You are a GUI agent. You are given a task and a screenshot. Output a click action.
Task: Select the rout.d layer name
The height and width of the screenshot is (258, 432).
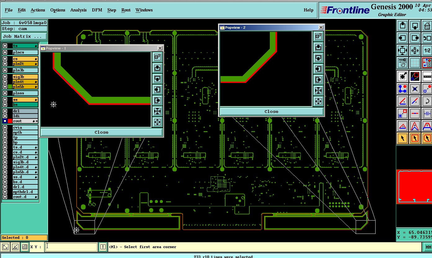(25, 197)
